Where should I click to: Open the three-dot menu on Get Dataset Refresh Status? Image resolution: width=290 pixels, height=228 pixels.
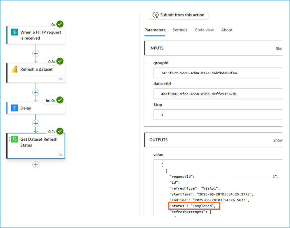[9, 139]
